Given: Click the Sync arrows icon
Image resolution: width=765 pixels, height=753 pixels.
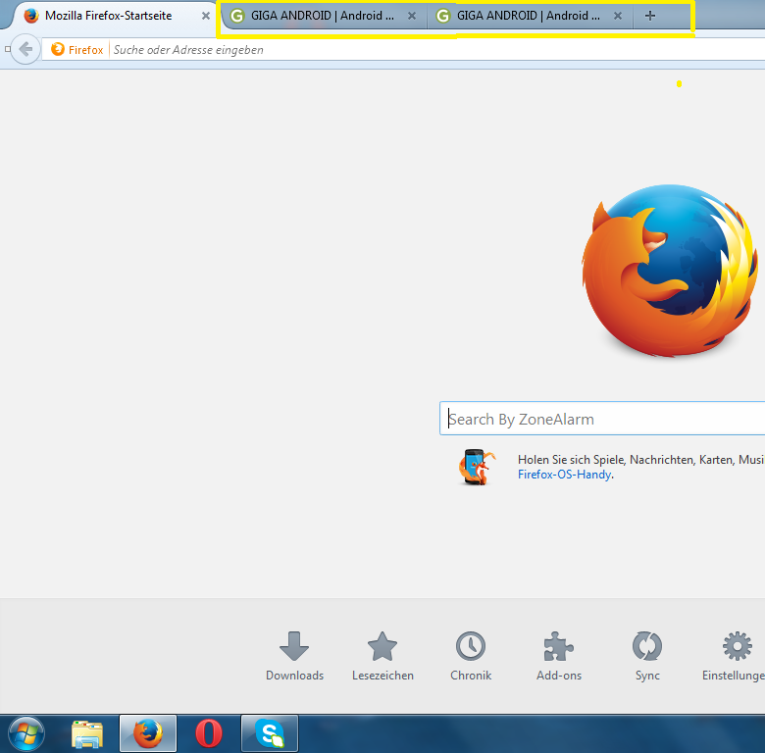Looking at the screenshot, I should click(647, 647).
